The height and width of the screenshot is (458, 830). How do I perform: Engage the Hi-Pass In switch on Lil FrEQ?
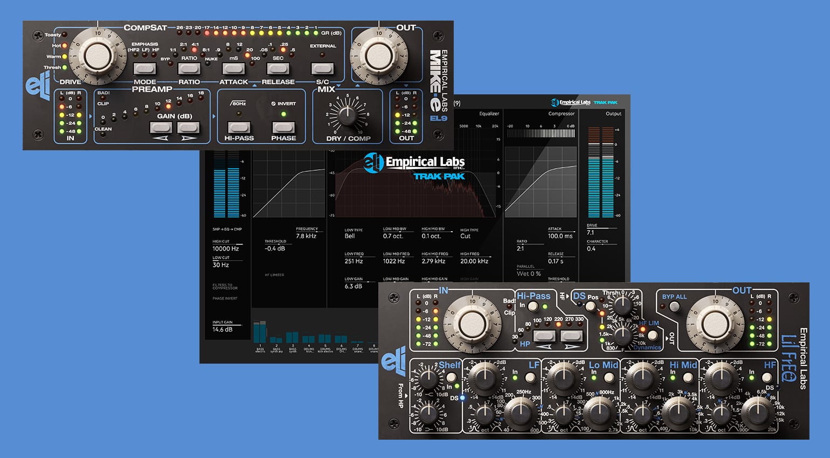[x=533, y=306]
